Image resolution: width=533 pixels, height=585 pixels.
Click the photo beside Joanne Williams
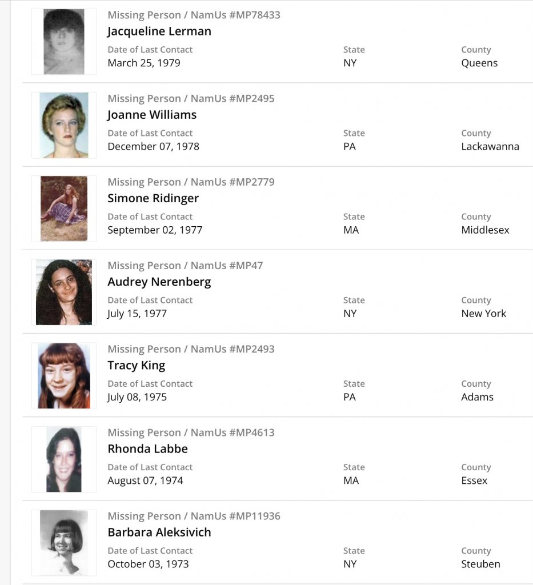pyautogui.click(x=64, y=125)
